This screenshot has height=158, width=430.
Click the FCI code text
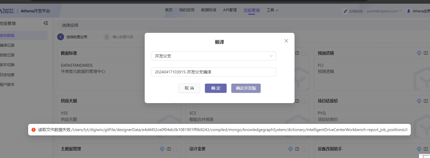[x=320, y=65]
